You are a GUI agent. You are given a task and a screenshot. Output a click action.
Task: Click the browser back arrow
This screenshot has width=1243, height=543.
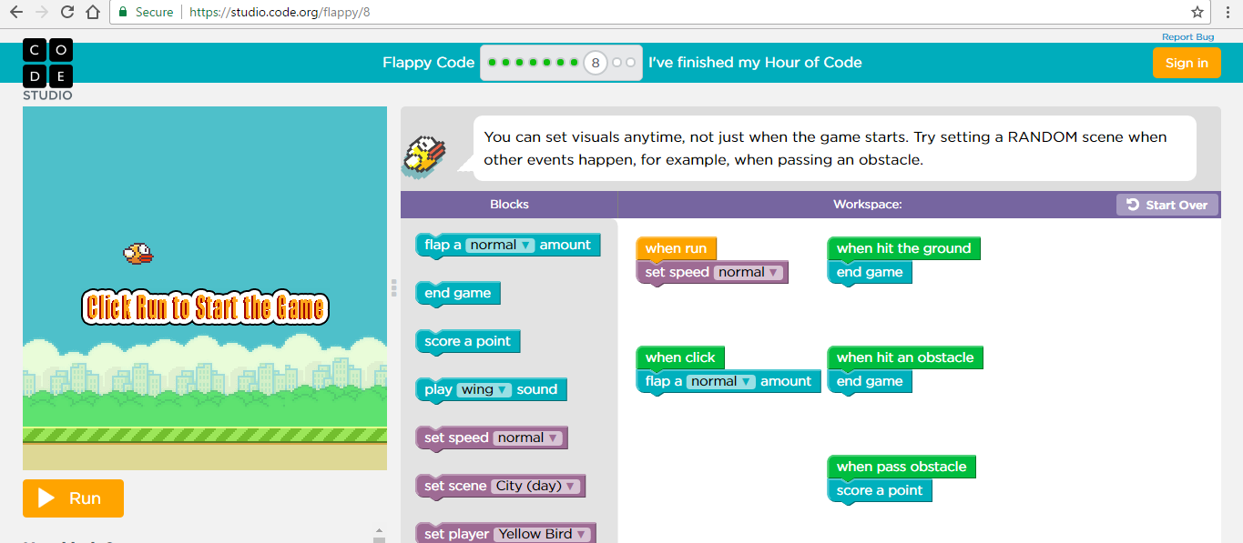(x=15, y=12)
